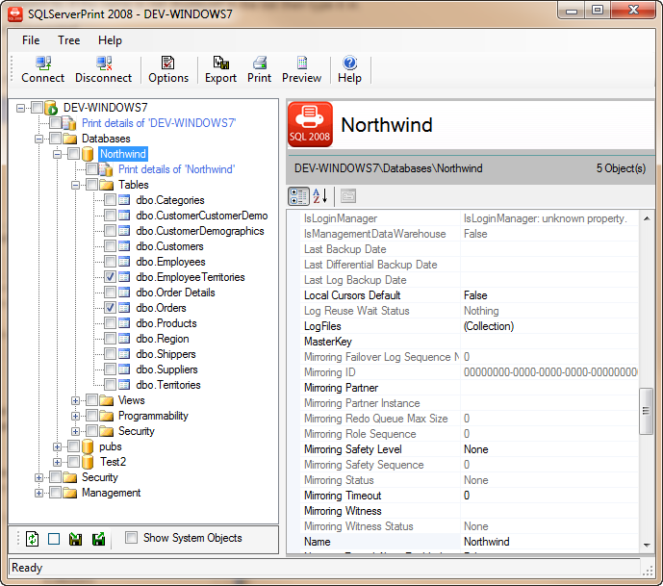Enable the Show System Objects checkbox
Image resolution: width=663 pixels, height=586 pixels.
pyautogui.click(x=132, y=538)
